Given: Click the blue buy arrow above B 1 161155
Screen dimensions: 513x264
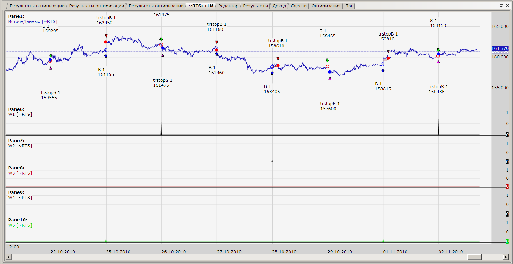Looking at the screenshot, I should coord(106,56).
